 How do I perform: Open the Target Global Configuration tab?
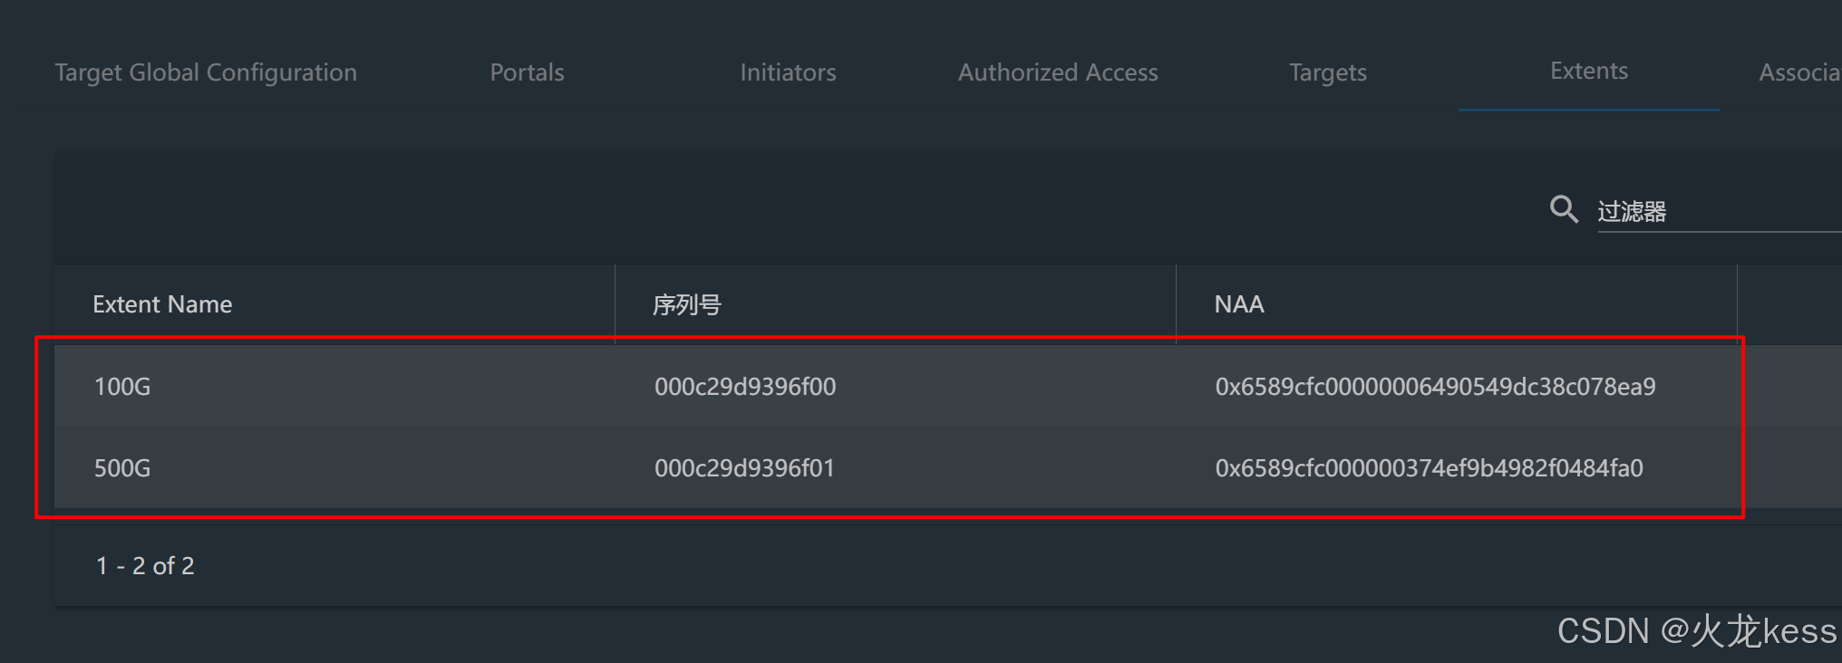(x=206, y=72)
